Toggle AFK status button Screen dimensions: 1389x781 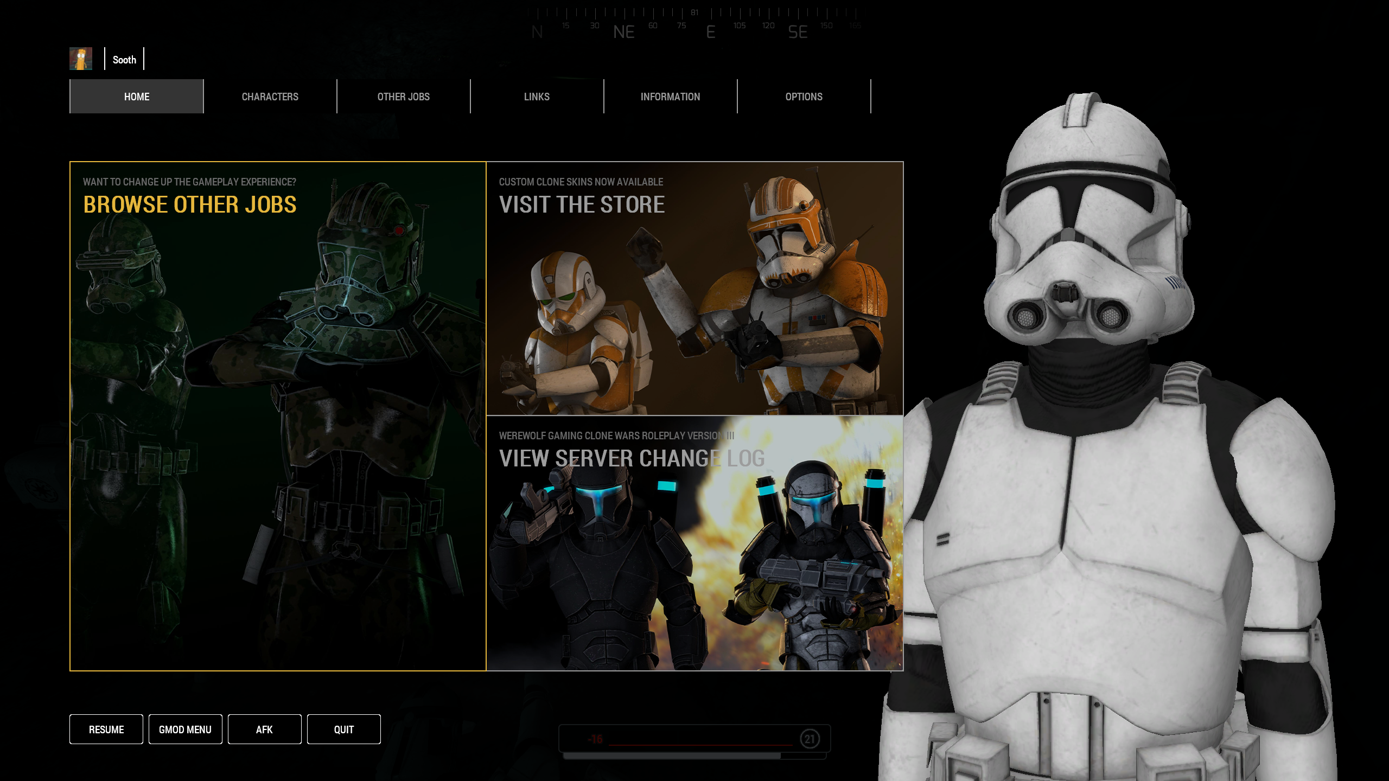pyautogui.click(x=265, y=729)
